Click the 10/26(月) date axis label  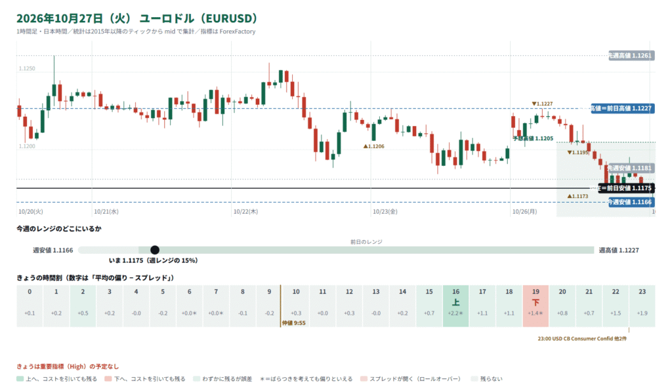point(524,212)
